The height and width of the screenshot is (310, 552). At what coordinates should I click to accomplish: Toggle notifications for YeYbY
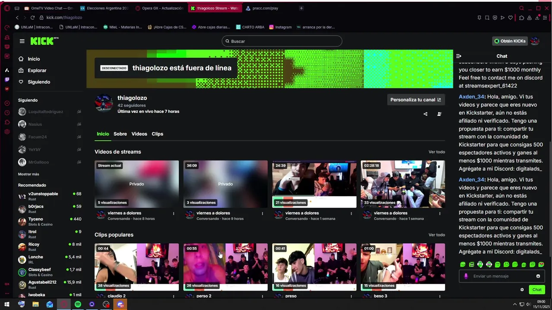point(79,149)
